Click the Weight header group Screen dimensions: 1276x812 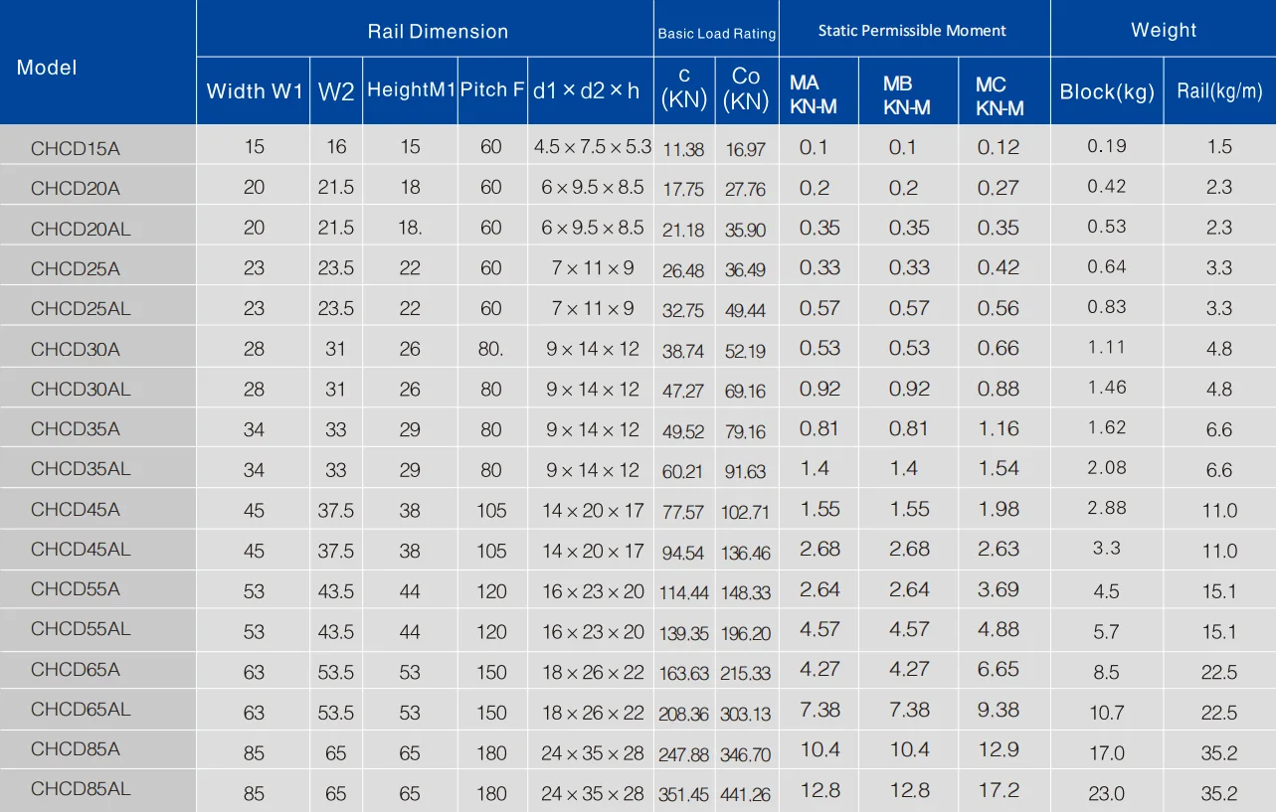1163,30
